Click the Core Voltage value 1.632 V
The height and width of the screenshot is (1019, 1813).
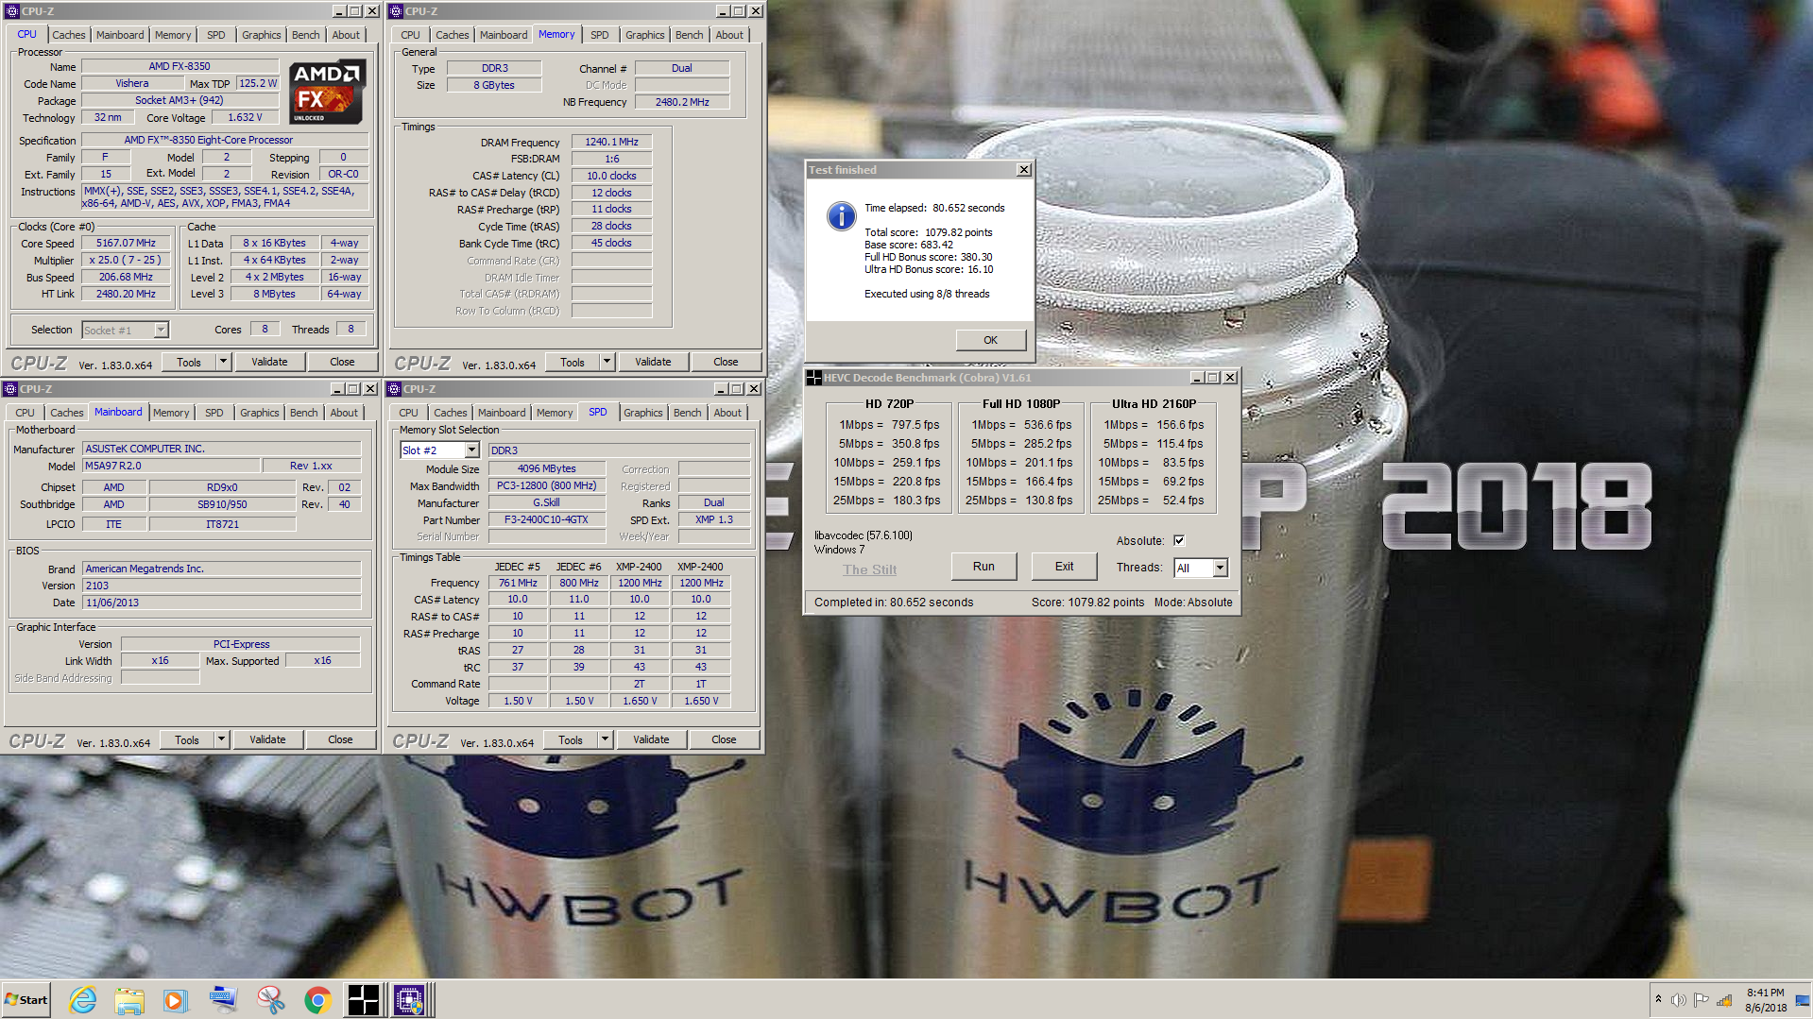click(245, 117)
